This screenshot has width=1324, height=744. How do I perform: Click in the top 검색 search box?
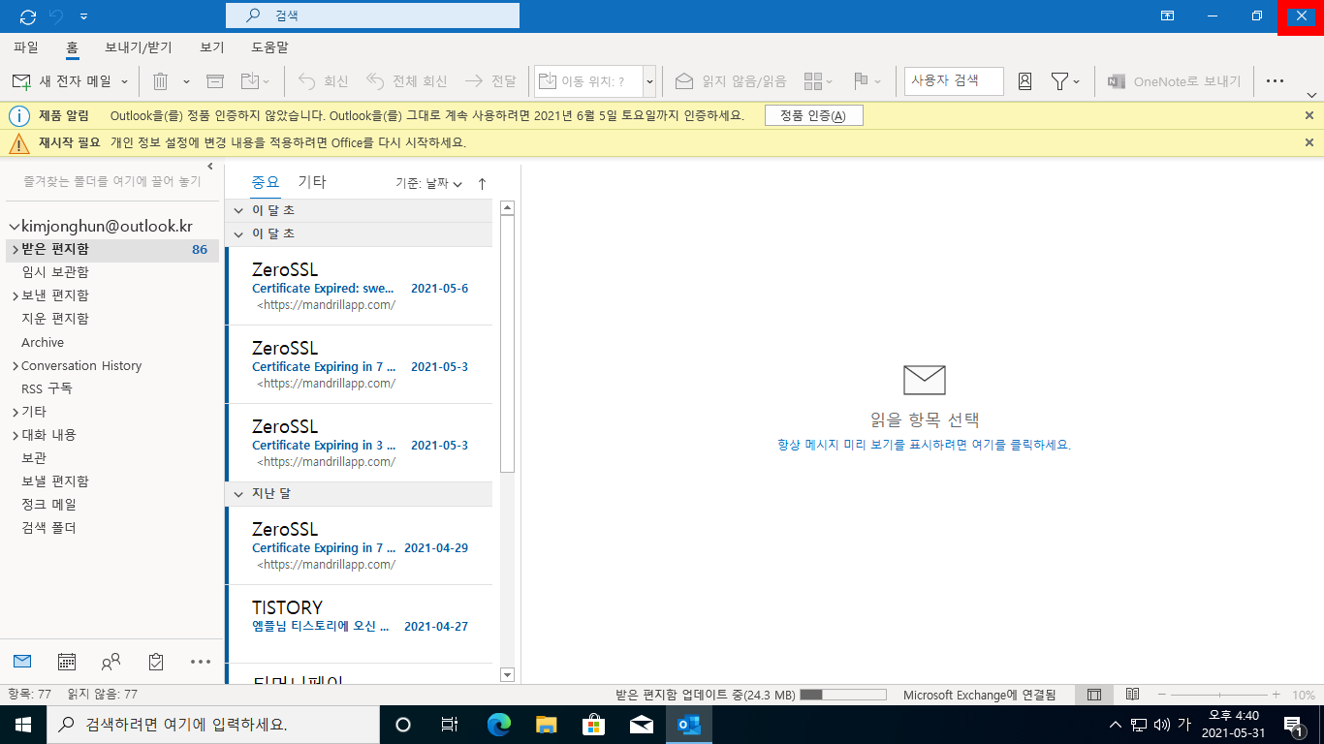point(372,16)
